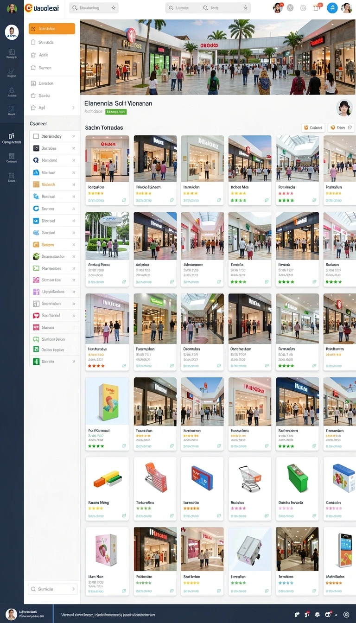Open the blue circular button in the header
Screen dimensions: 356x623
[332, 8]
